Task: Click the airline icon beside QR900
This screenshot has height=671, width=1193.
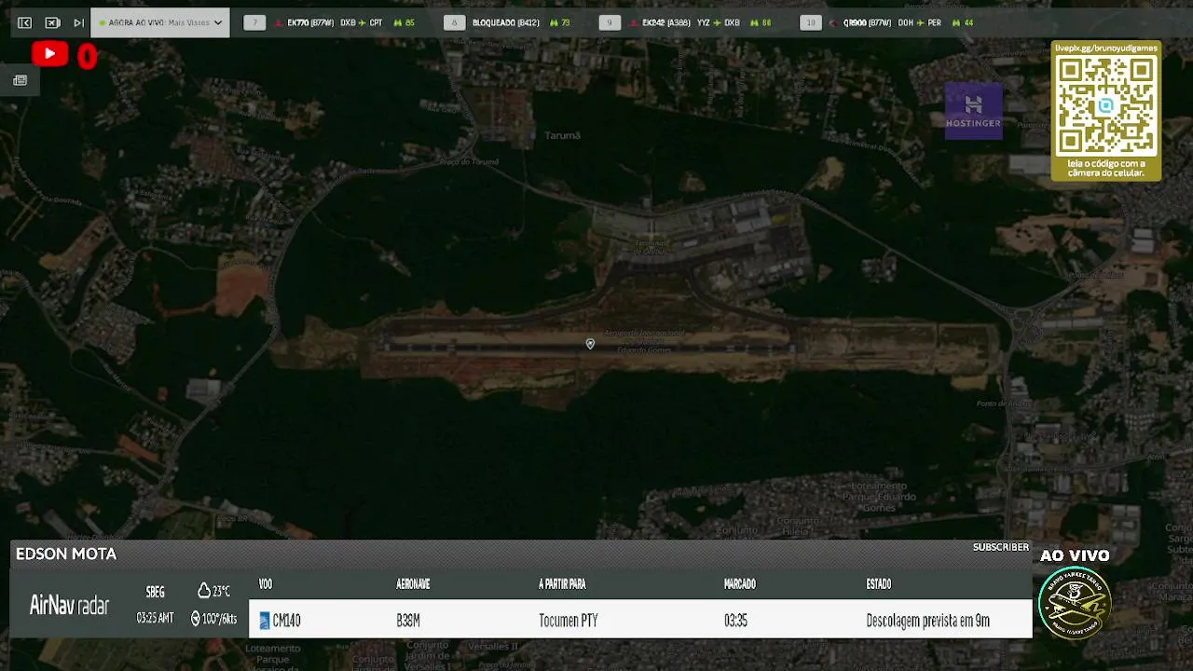Action: tap(834, 22)
